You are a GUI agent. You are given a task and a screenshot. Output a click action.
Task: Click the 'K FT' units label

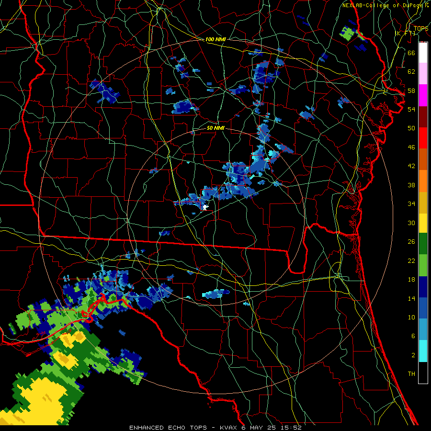pos(405,33)
